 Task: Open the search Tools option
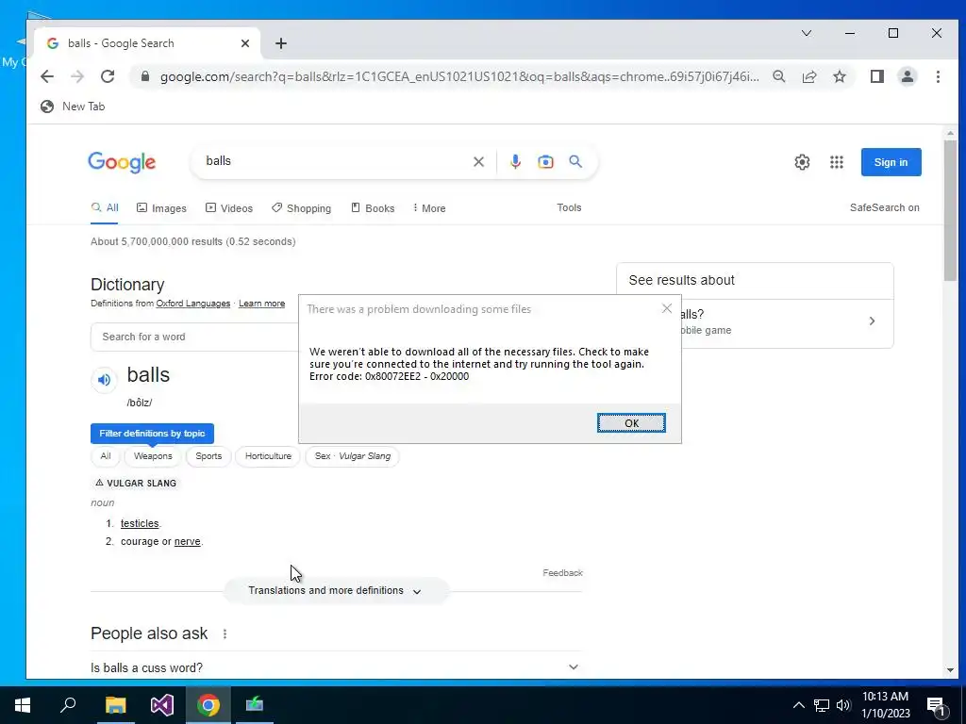point(569,207)
